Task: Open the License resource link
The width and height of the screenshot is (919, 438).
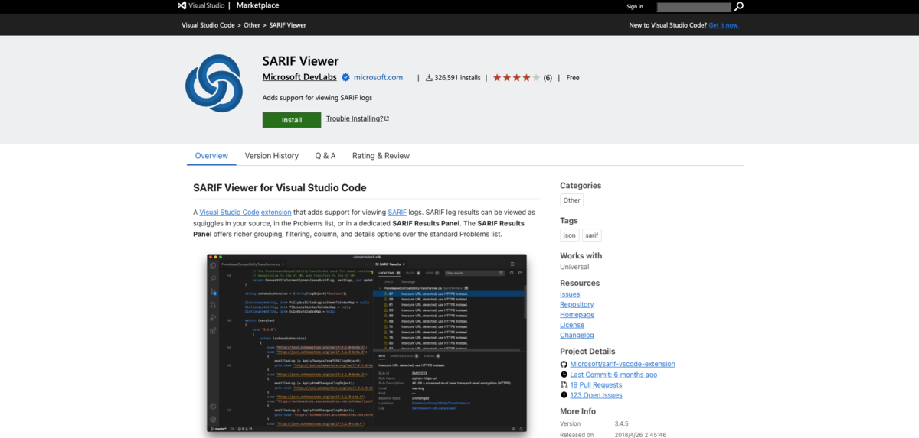Action: pos(572,325)
